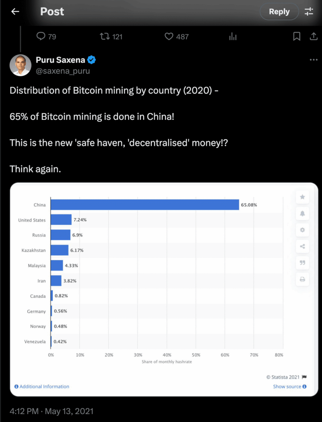The height and width of the screenshot is (422, 322).
Task: Bookmark this post
Action: tap(296, 37)
